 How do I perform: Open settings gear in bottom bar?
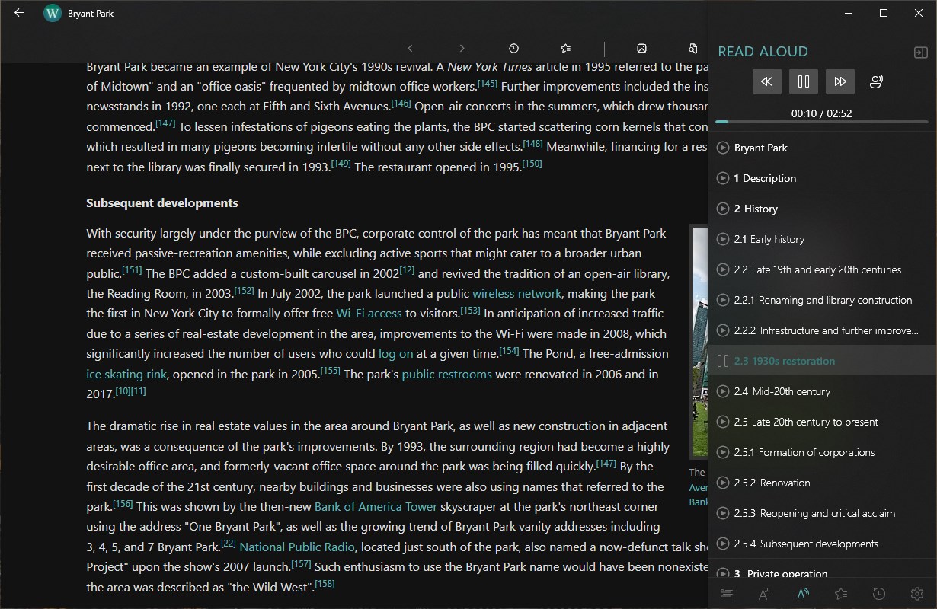coord(917,594)
